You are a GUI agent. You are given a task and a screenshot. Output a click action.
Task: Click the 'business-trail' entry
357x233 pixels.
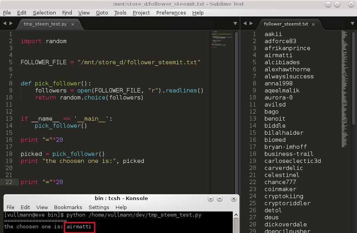tap(289, 154)
